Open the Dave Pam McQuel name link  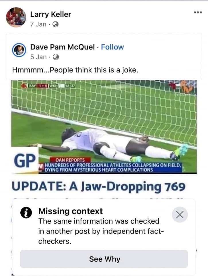63,47
